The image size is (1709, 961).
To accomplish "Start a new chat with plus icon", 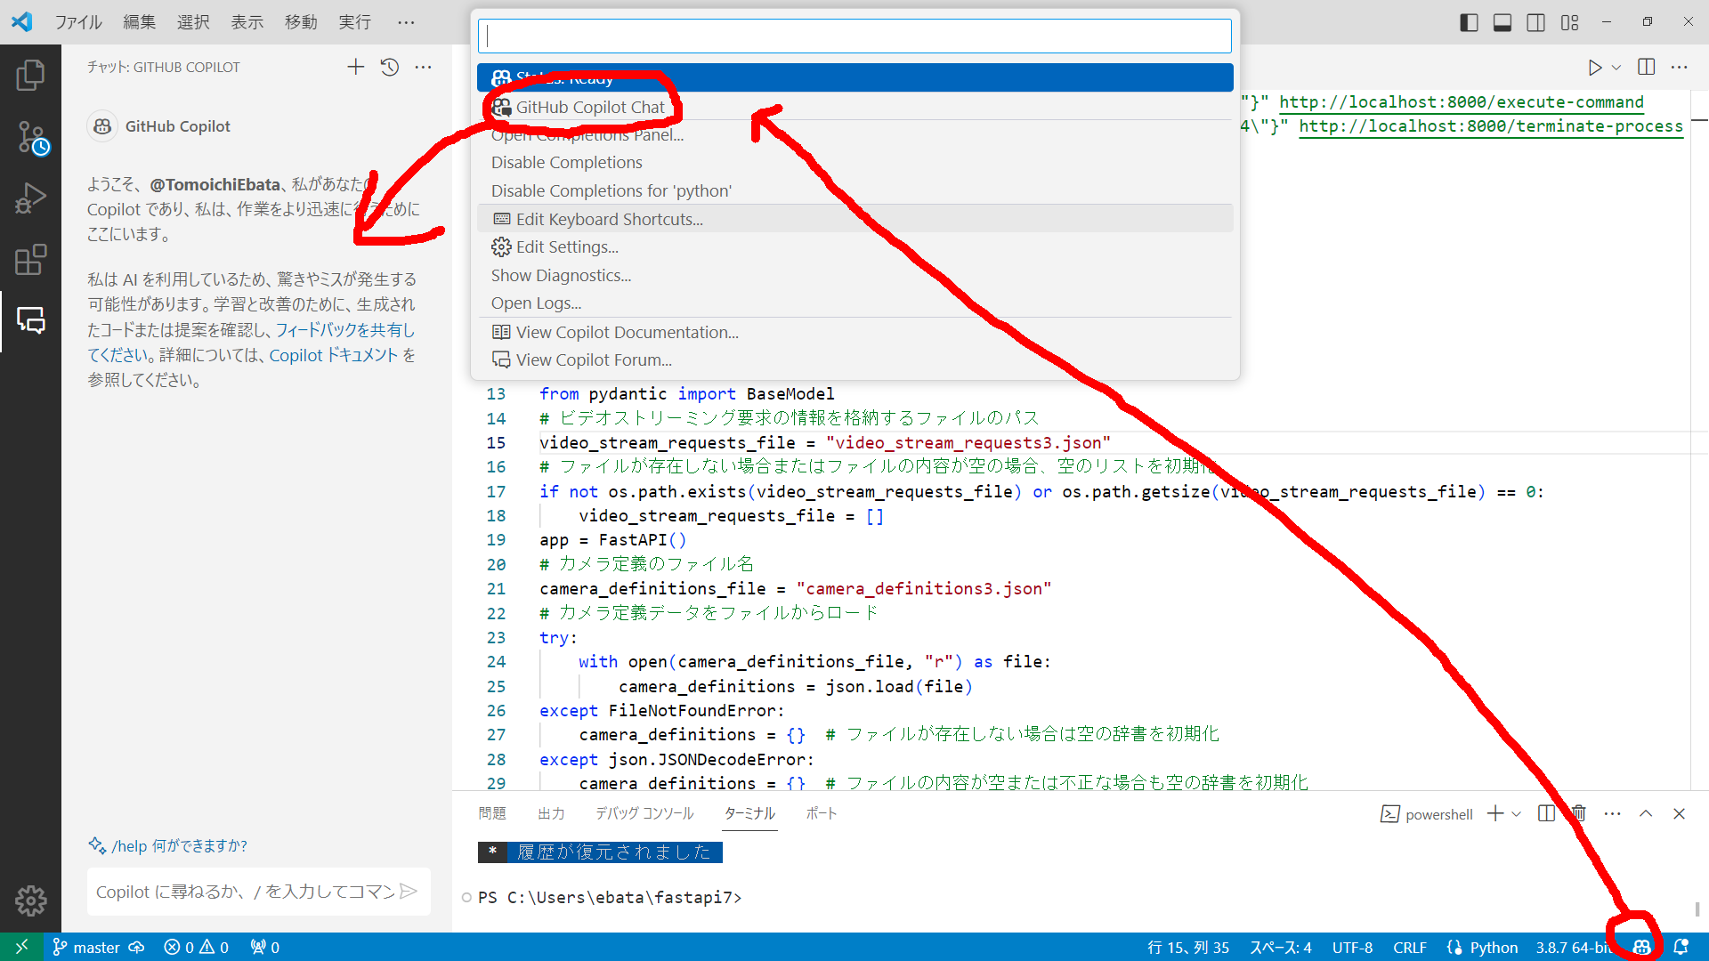I will (x=355, y=67).
